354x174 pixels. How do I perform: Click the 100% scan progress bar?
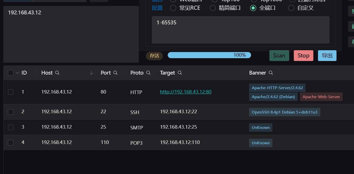coord(209,55)
